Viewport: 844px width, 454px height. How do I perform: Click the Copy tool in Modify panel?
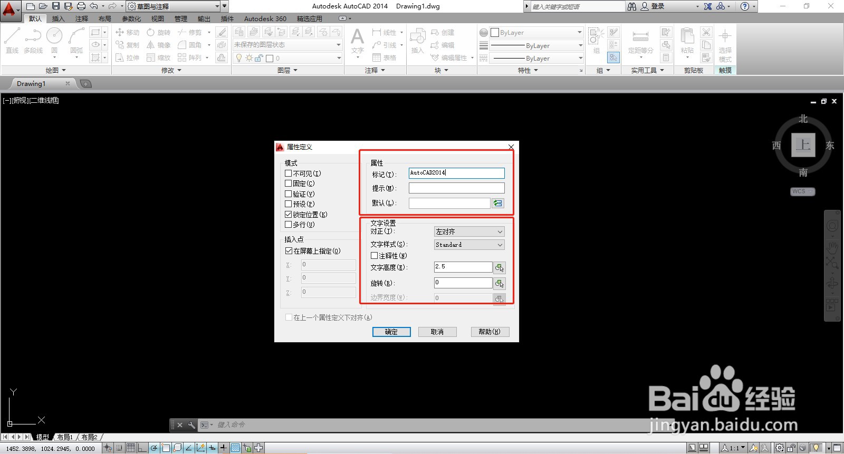point(127,45)
